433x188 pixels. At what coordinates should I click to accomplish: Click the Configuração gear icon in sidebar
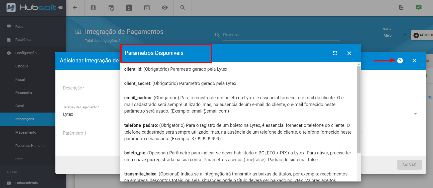(9, 53)
